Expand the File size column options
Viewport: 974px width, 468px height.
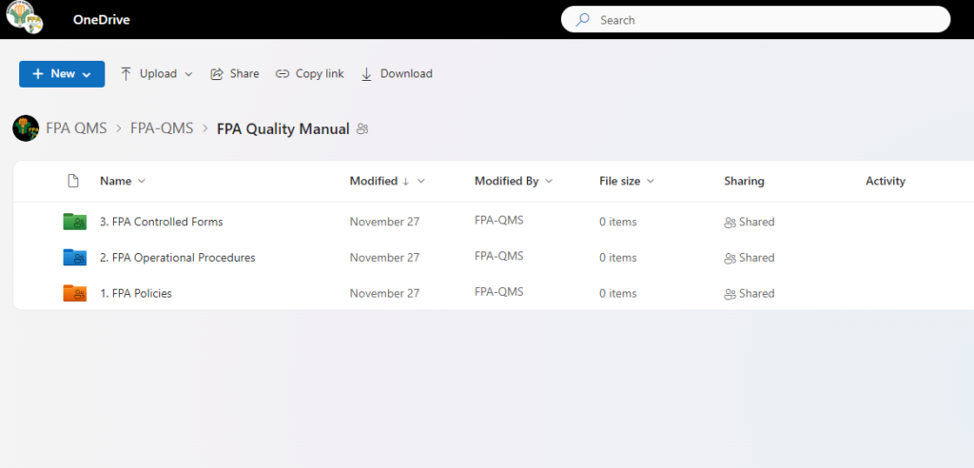click(627, 181)
